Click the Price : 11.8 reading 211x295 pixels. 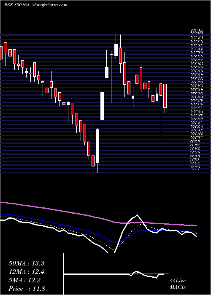click(x=27, y=289)
